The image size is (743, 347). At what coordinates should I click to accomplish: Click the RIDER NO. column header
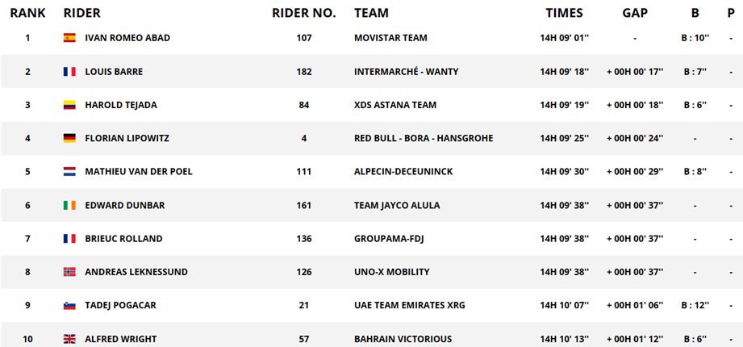point(304,13)
